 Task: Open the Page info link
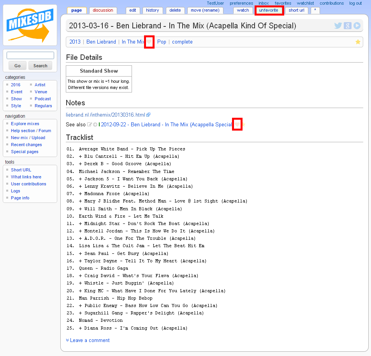click(x=20, y=198)
